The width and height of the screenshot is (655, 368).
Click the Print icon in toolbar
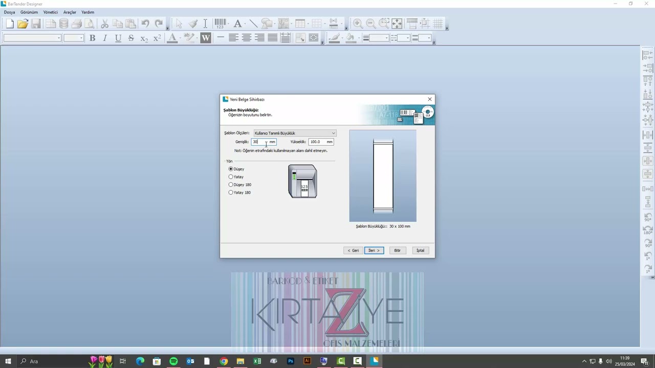tap(77, 24)
